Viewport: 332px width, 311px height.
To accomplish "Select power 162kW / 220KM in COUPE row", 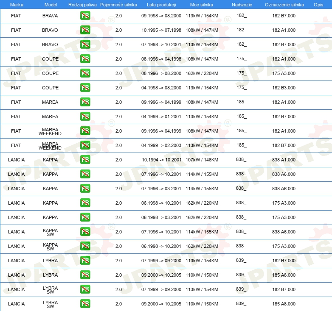I will tap(202, 73).
